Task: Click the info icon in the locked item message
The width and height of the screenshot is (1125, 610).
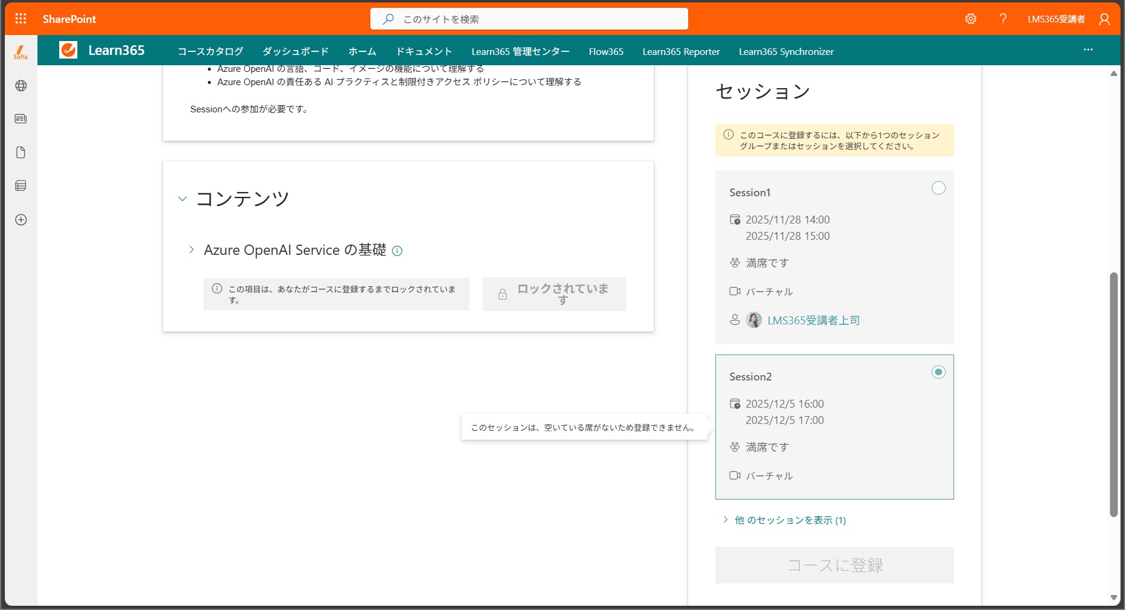Action: 217,289
